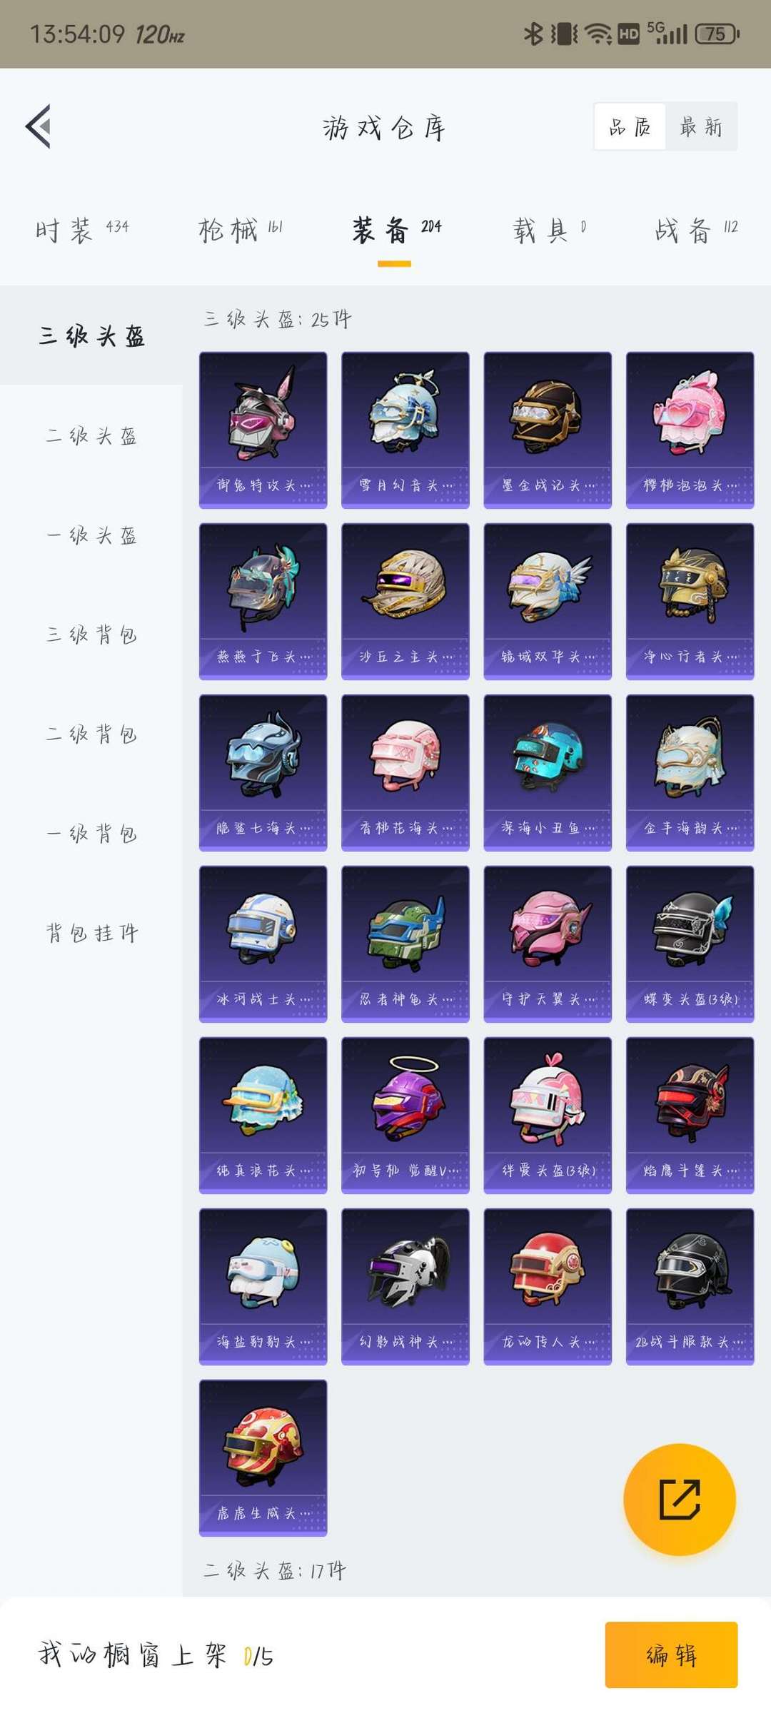Go back using the top-left arrow
Image resolution: width=771 pixels, height=1713 pixels.
point(39,126)
